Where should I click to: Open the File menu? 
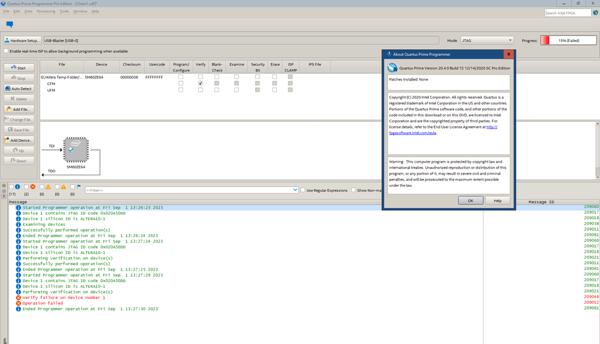(6, 11)
